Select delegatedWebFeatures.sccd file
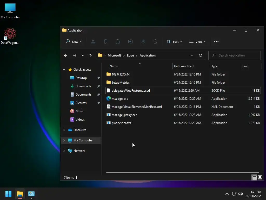Screen dimensions: 266x200 (x=183, y=90)
